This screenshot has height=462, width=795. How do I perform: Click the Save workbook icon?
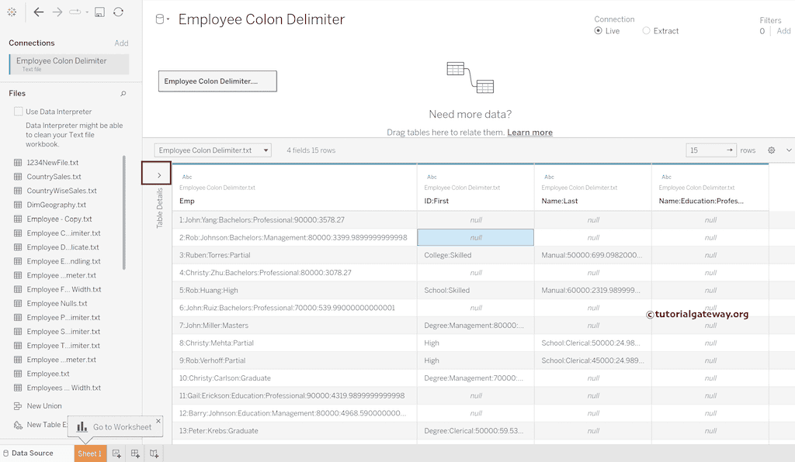tap(101, 12)
